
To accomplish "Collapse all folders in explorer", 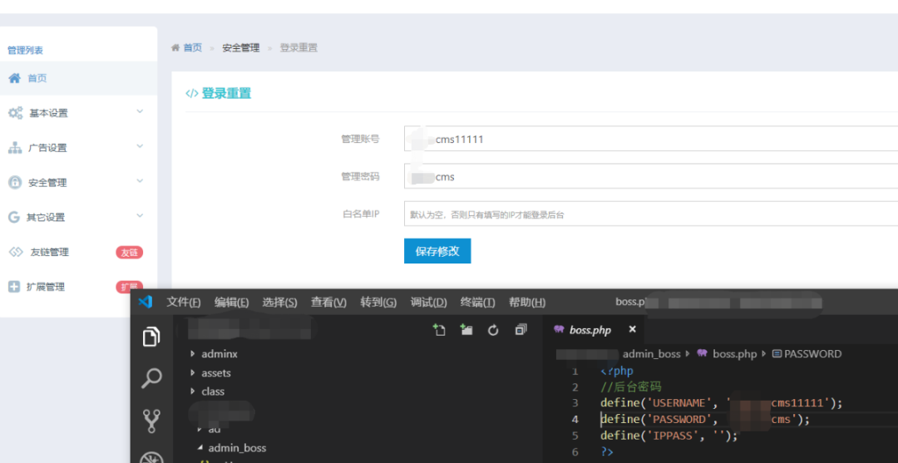I will point(521,330).
